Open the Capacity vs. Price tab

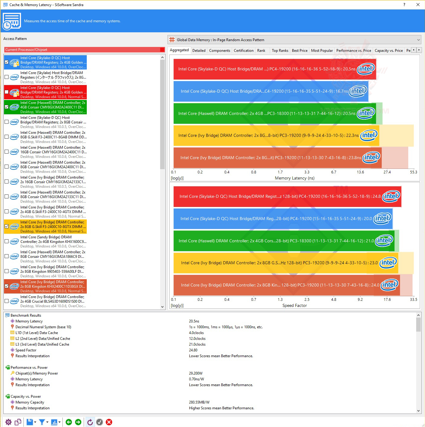(x=389, y=51)
